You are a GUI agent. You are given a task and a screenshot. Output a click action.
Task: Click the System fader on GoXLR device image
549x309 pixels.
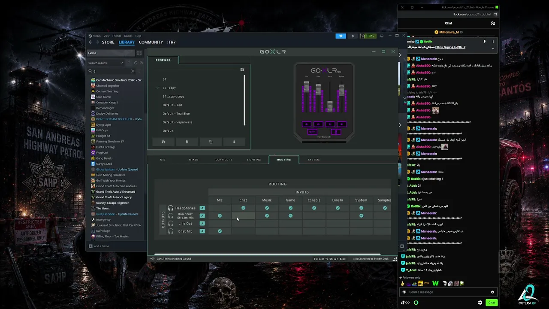341,90
